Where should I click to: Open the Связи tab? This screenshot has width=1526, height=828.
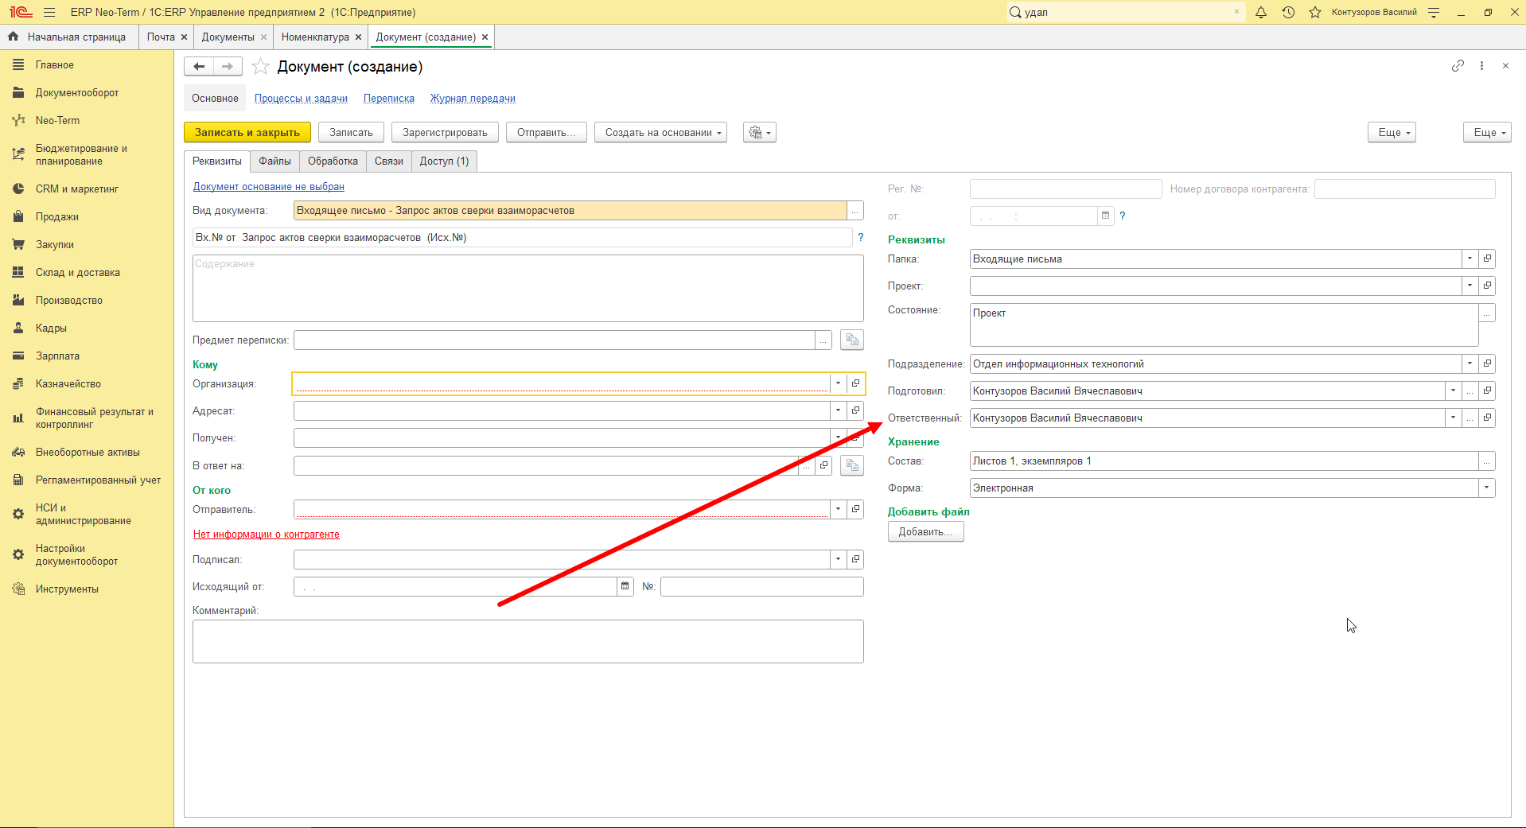coord(389,161)
